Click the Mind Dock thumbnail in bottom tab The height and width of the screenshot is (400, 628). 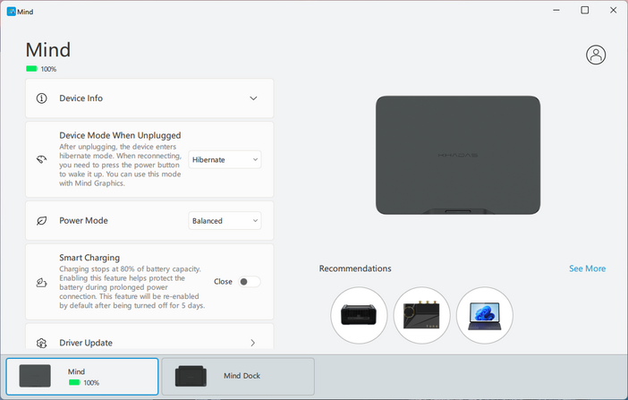(191, 376)
